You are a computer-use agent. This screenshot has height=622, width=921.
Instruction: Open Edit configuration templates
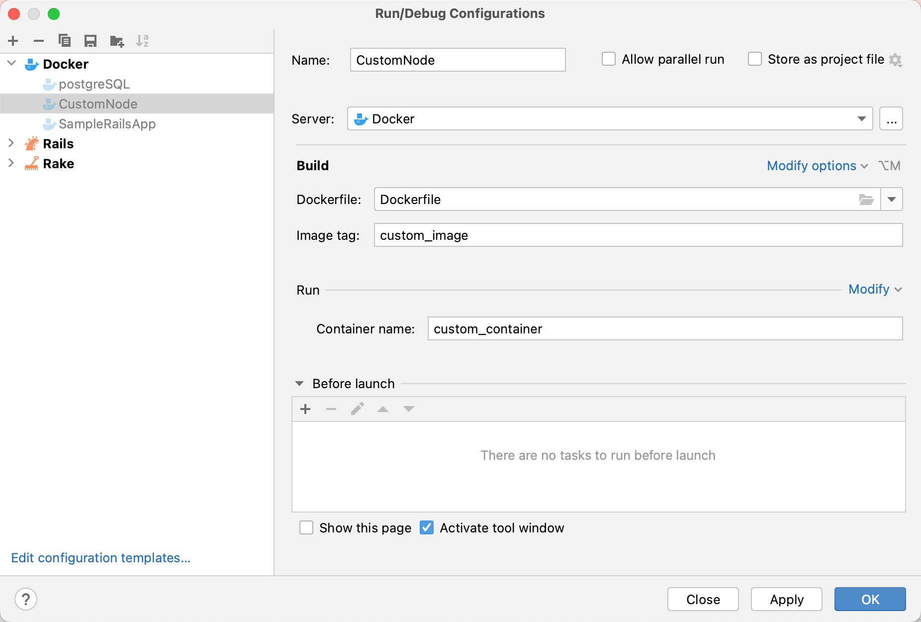[x=100, y=557]
